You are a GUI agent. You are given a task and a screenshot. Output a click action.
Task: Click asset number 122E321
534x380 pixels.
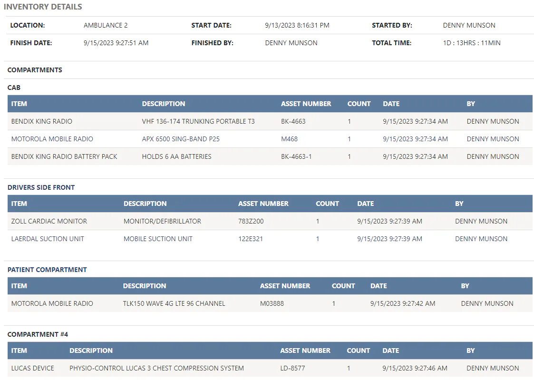pos(251,239)
